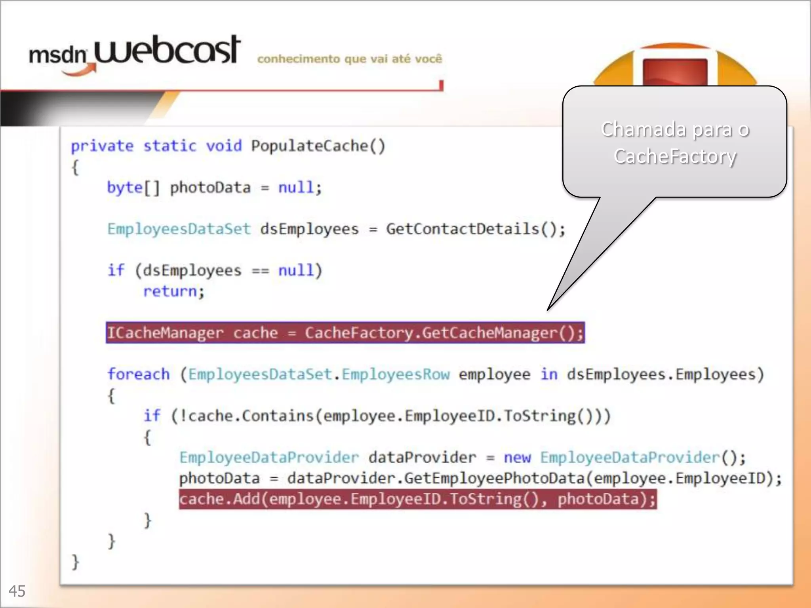This screenshot has height=608, width=811.
Task: Click the red square icon top right
Action: [x=675, y=71]
